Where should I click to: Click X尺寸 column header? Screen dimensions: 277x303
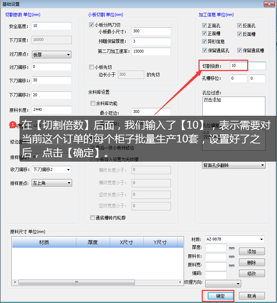[127, 242]
